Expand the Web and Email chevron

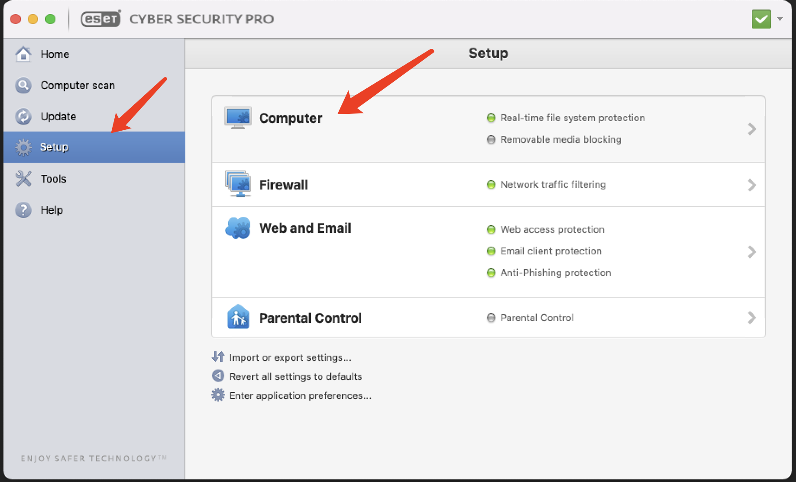click(752, 252)
